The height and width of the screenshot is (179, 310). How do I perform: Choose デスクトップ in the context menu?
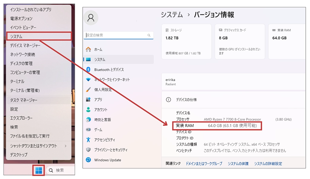tap(39, 155)
